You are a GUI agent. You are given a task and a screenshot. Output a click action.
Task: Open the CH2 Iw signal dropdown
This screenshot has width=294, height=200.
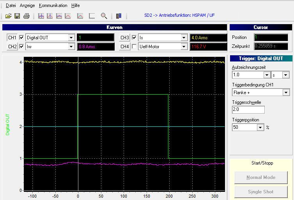pyautogui.click(x=71, y=46)
